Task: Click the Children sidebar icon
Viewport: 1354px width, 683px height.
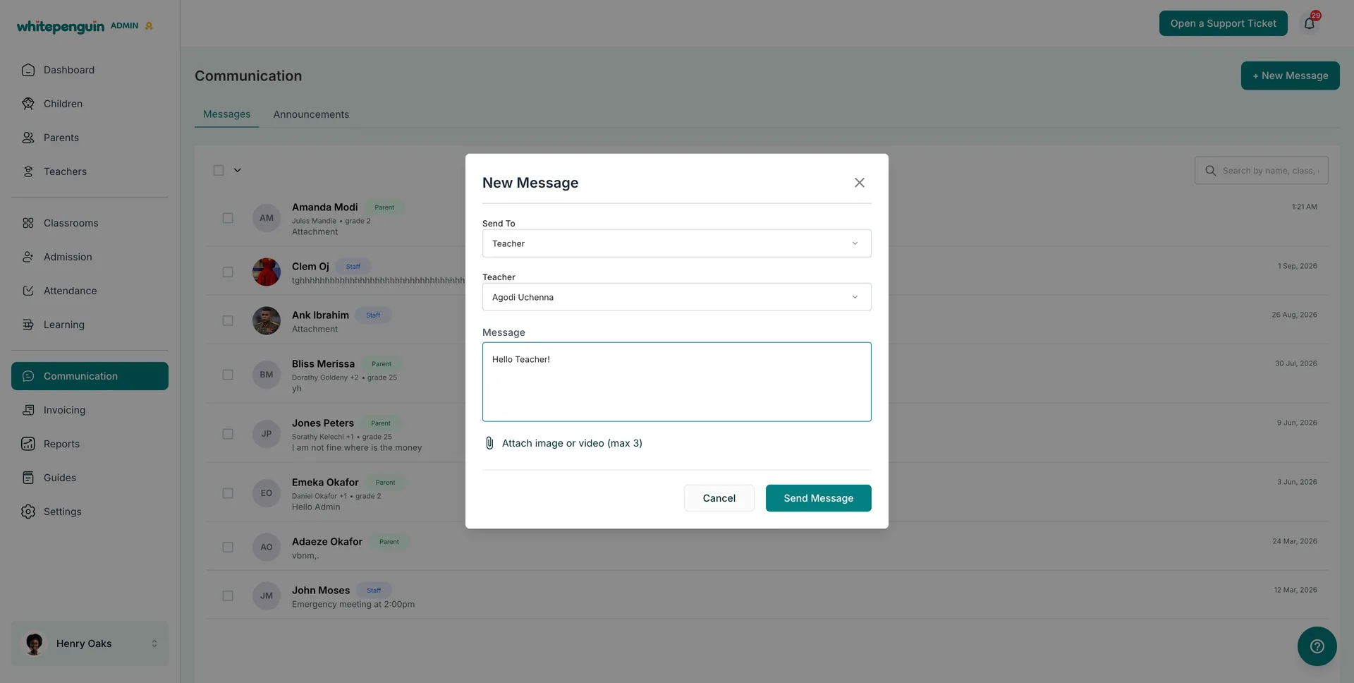Action: coord(28,104)
